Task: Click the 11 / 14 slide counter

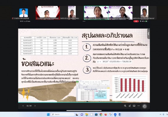Action: click(29, 106)
